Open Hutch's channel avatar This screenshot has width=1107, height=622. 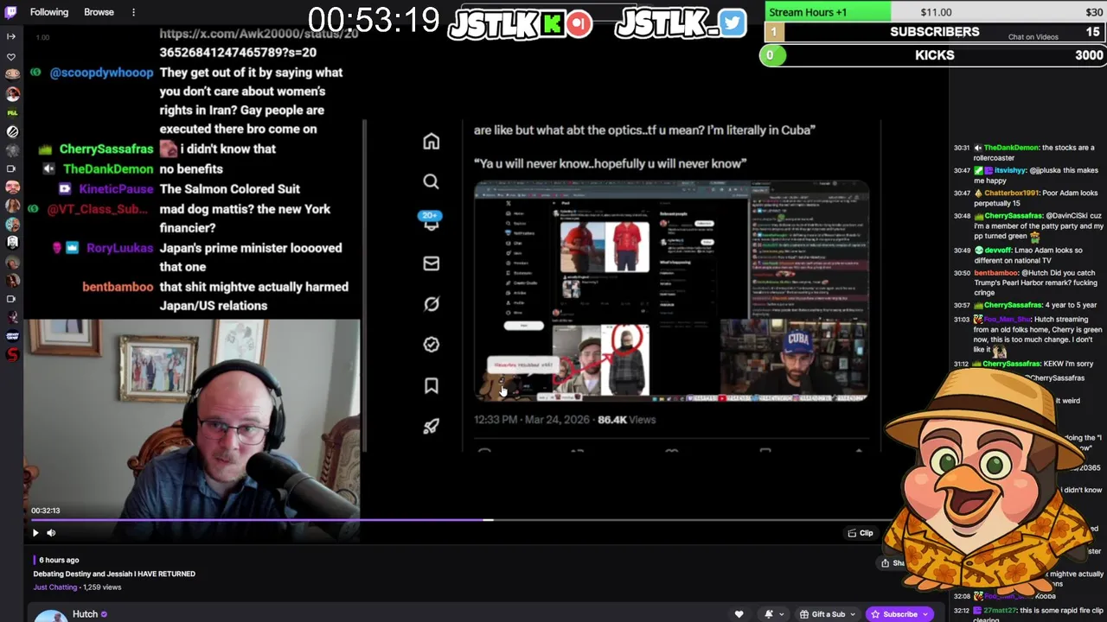[51, 615]
